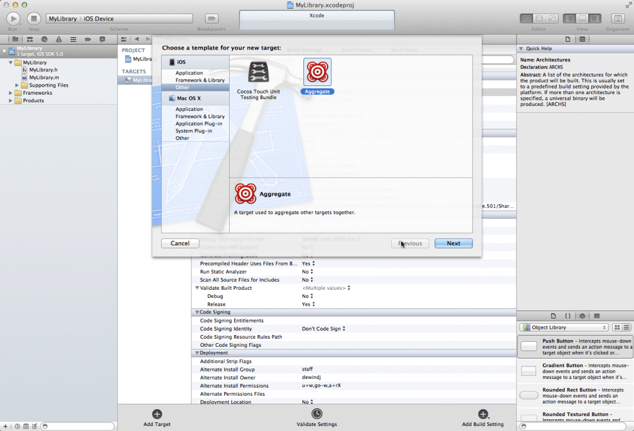Switch library to list view
Image resolution: width=634 pixels, height=431 pixels.
pos(627,328)
